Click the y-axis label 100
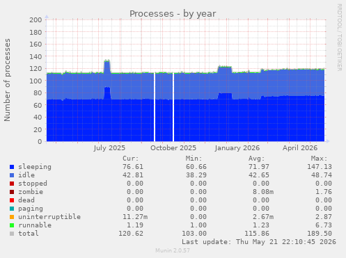The height and width of the screenshot is (258, 346). tap(36, 81)
